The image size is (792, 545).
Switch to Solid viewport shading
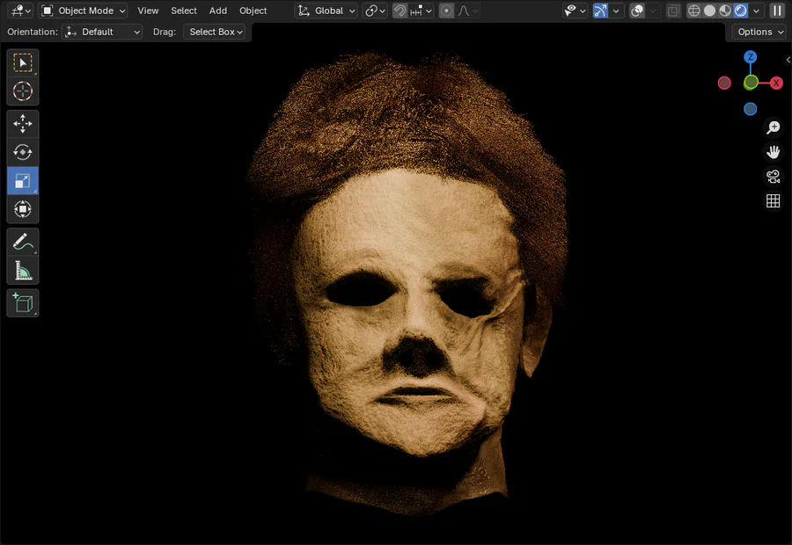point(709,11)
